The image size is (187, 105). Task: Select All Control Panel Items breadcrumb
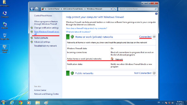click(x=73, y=9)
